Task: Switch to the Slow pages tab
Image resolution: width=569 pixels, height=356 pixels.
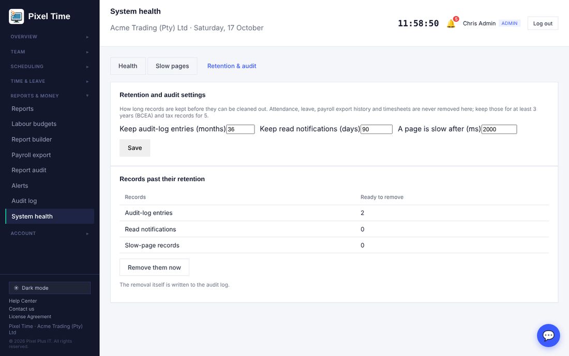Action: pyautogui.click(x=172, y=66)
